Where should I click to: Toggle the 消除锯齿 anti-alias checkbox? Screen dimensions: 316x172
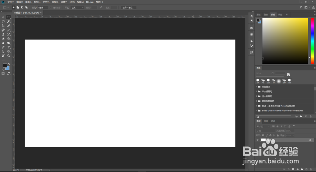pos(51,8)
